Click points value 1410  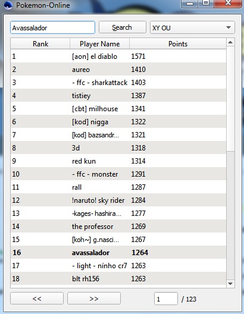pos(138,70)
